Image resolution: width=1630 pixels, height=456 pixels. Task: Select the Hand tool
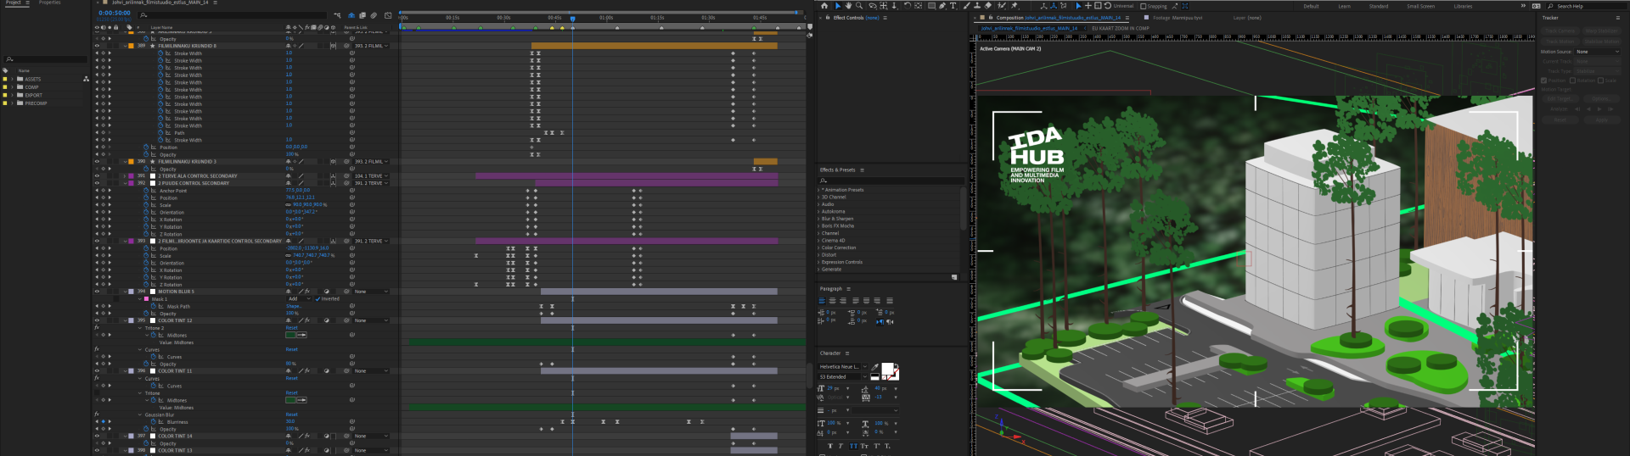pyautogui.click(x=848, y=6)
